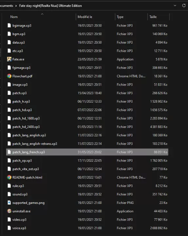
Task: Click the file icon next to patch_lang_english.xp3
Action: click(9, 135)
